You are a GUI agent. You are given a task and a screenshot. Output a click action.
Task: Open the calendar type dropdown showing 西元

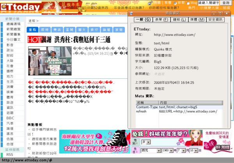pos(151,151)
